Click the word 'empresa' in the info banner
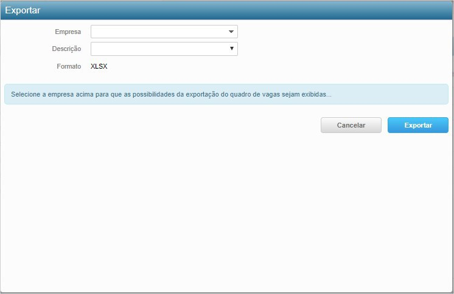Image resolution: width=454 pixels, height=294 pixels. pos(62,95)
